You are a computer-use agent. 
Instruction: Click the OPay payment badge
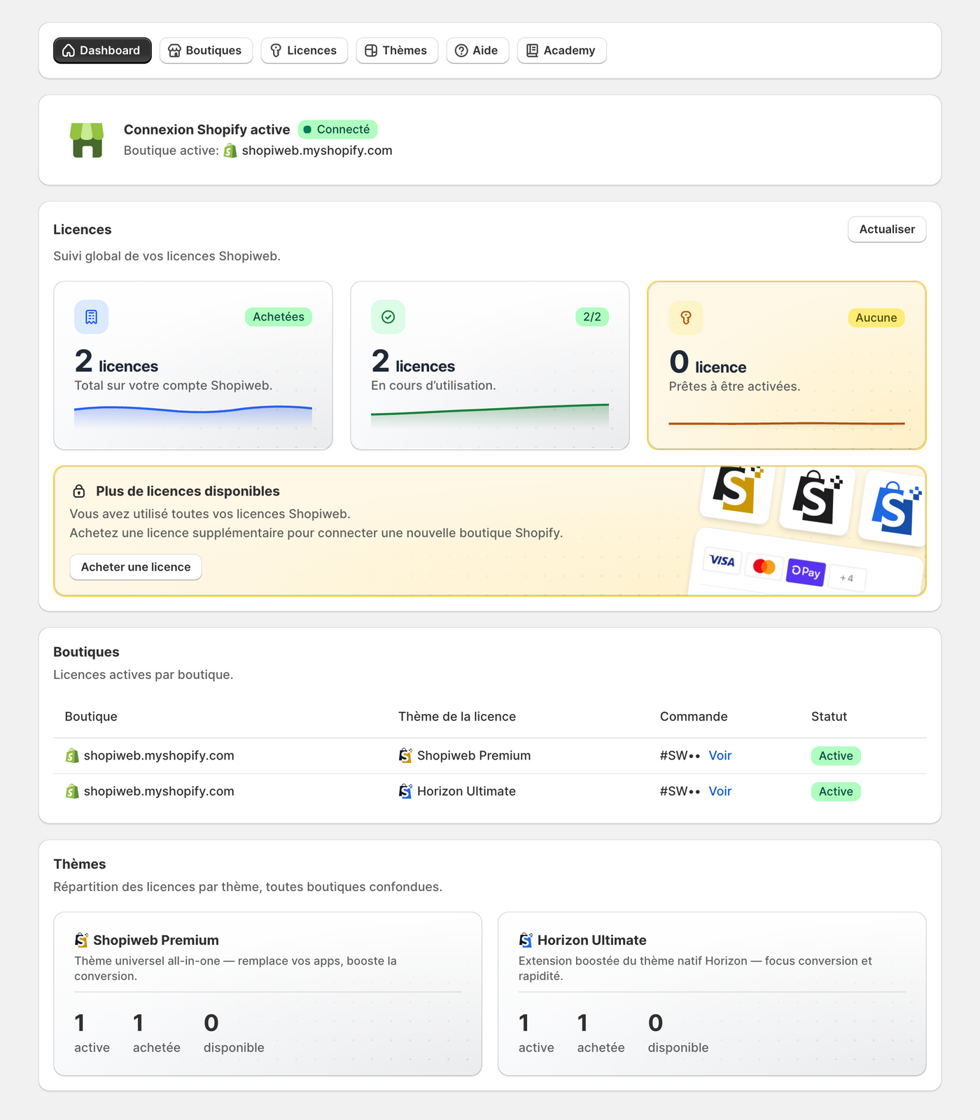(806, 572)
